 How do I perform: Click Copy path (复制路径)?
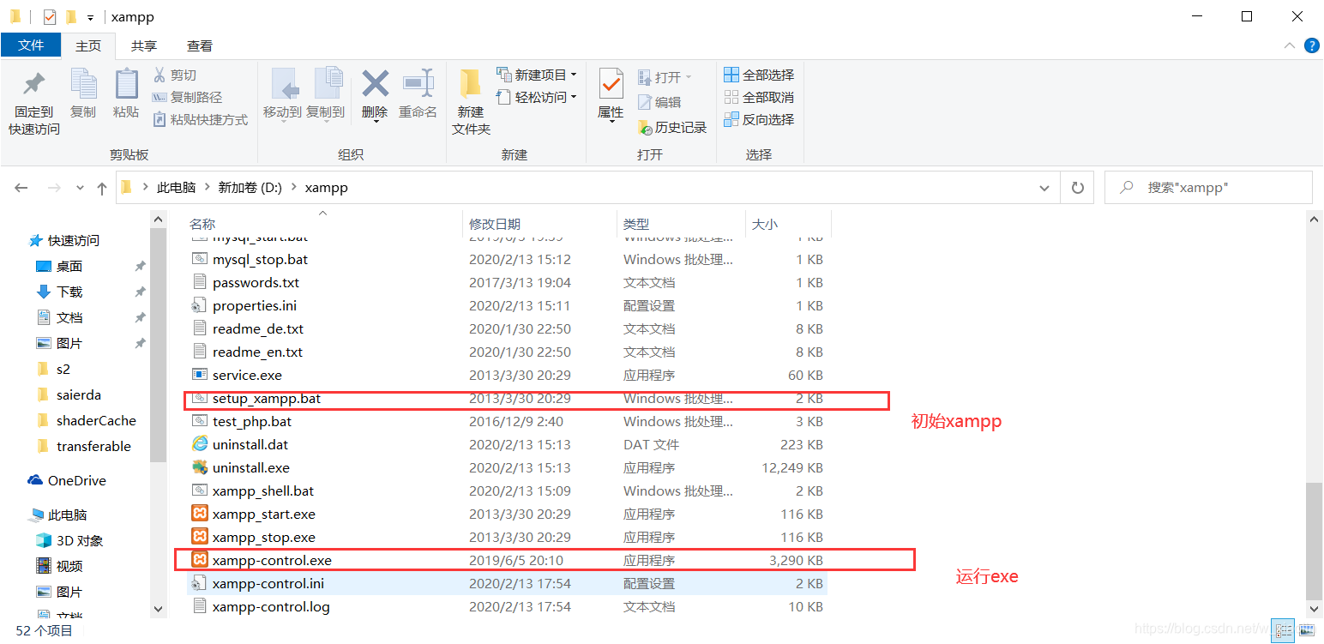pyautogui.click(x=187, y=97)
